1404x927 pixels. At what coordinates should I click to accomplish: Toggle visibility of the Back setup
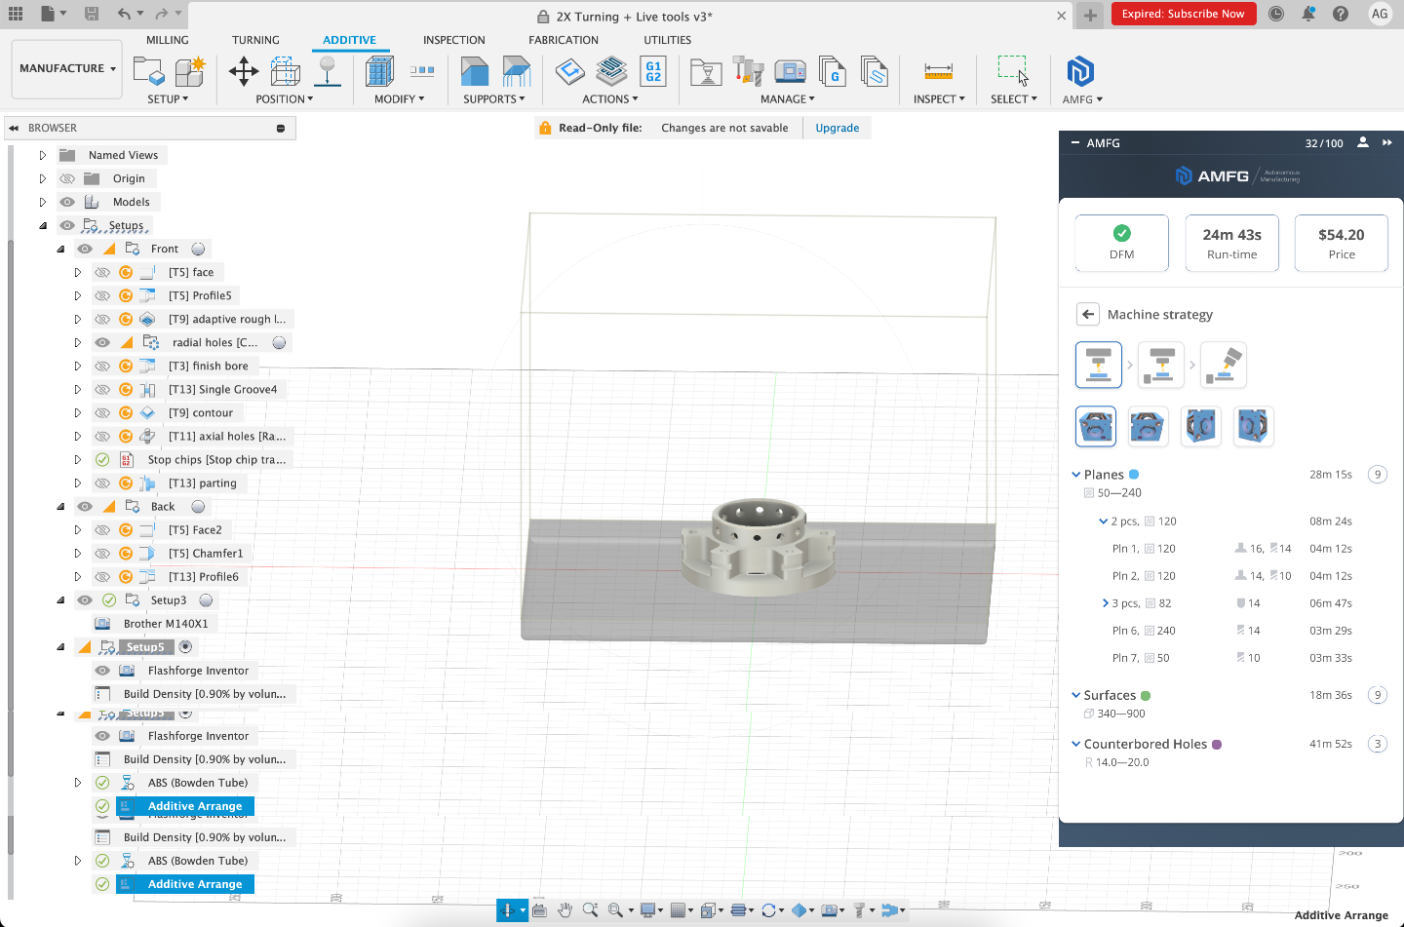(x=85, y=506)
